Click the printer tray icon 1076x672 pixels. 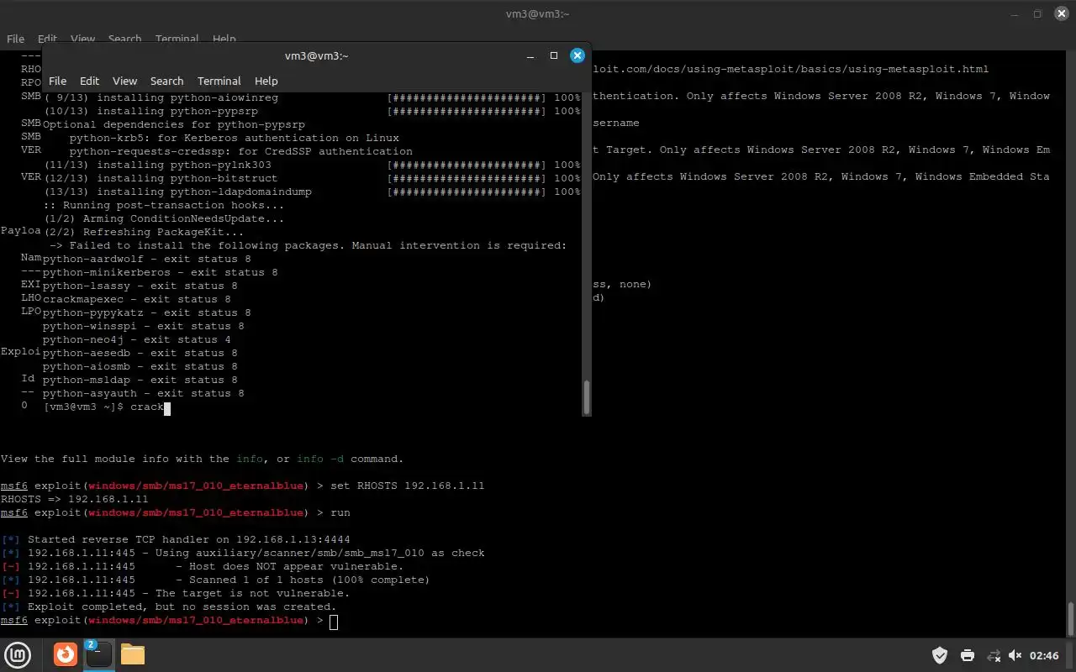point(967,655)
